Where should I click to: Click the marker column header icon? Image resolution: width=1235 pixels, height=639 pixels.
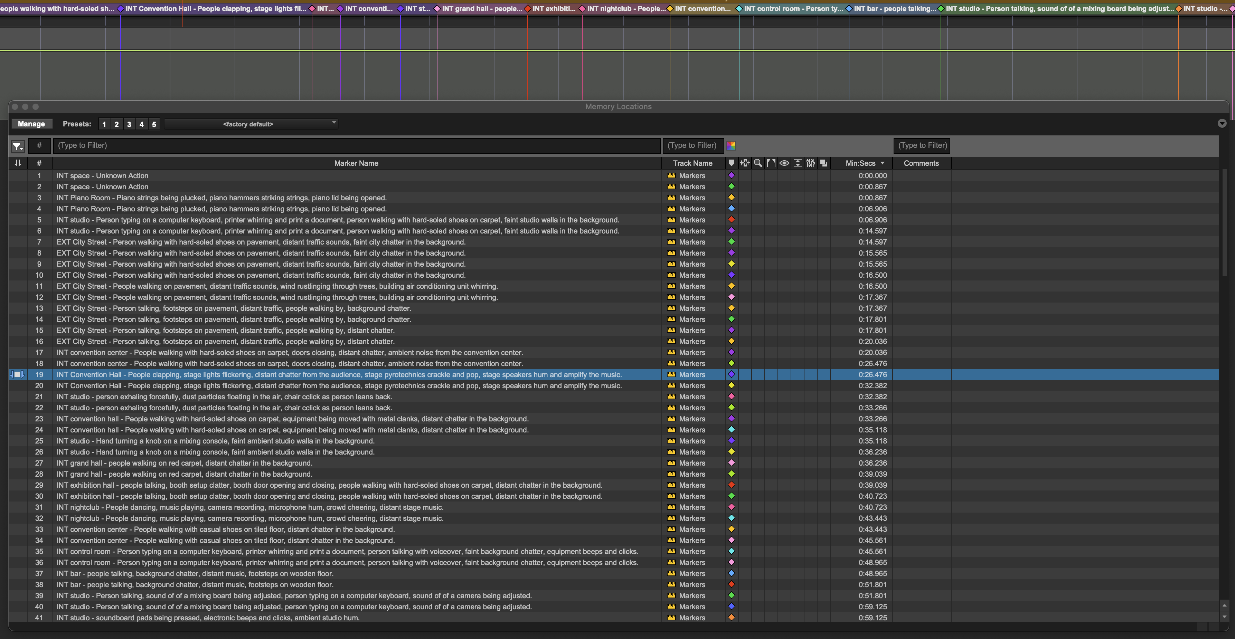point(731,163)
